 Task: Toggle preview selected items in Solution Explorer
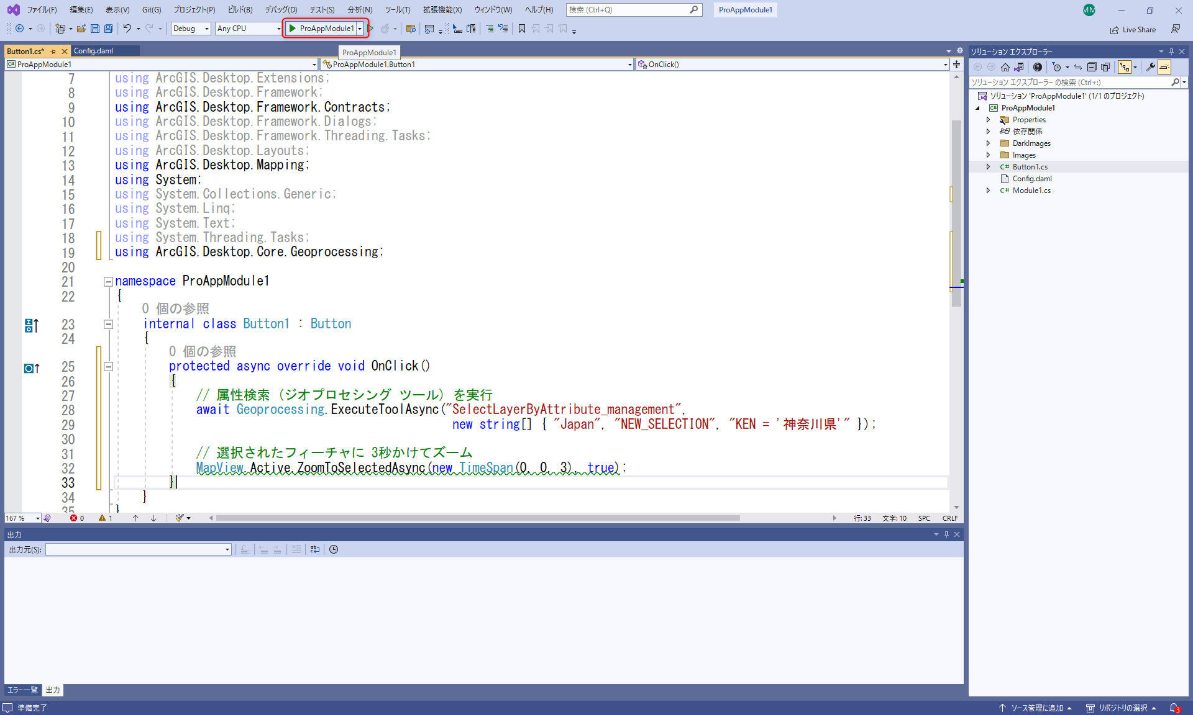pyautogui.click(x=1164, y=67)
